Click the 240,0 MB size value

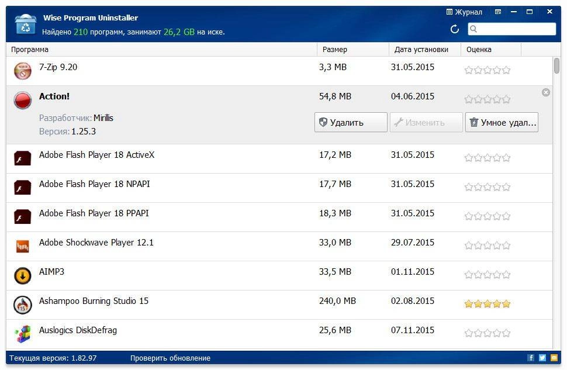point(337,301)
